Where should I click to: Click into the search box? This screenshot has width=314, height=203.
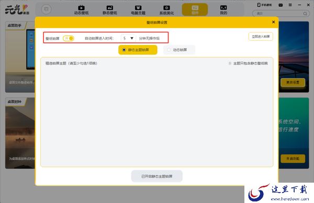(x=281, y=14)
